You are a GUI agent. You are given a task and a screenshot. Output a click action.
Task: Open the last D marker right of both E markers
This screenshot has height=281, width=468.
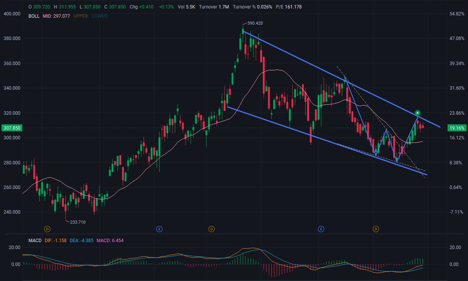tap(376, 229)
